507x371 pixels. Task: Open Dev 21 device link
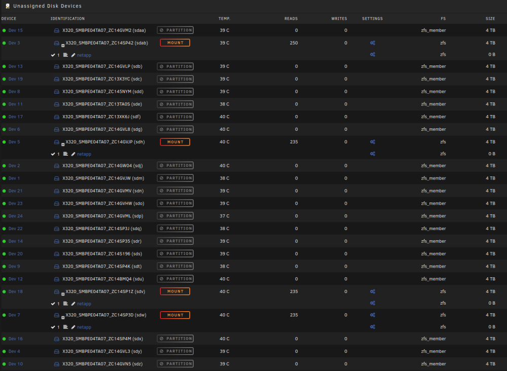[x=16, y=191]
